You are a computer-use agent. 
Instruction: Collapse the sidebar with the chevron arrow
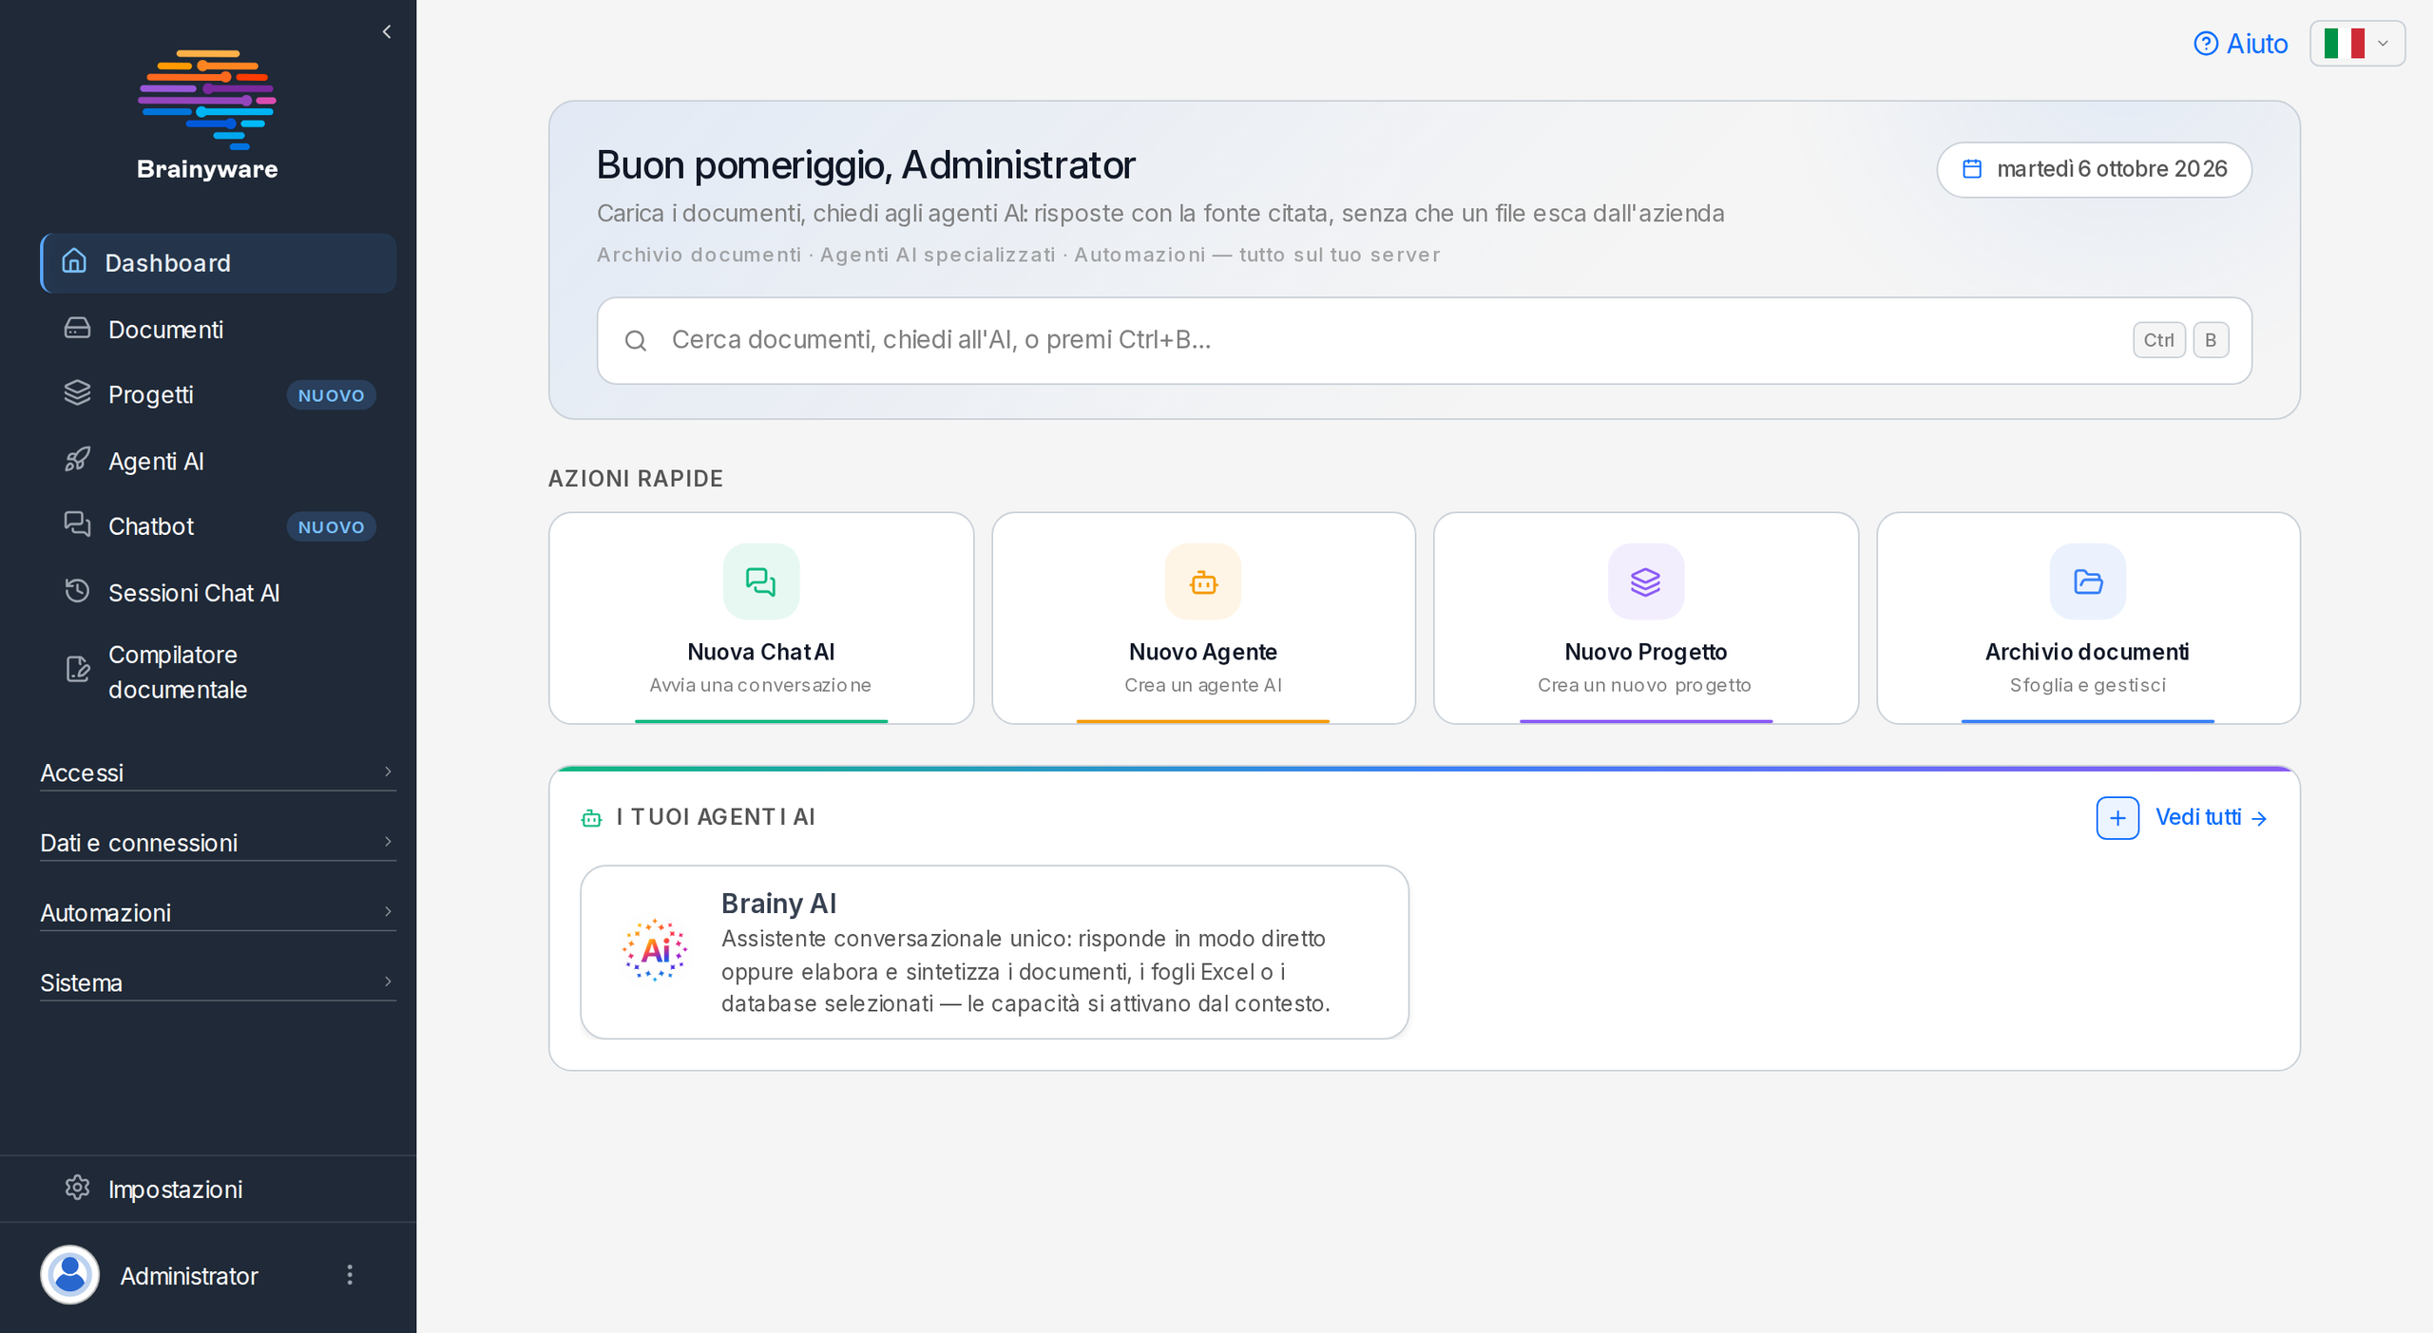click(387, 31)
